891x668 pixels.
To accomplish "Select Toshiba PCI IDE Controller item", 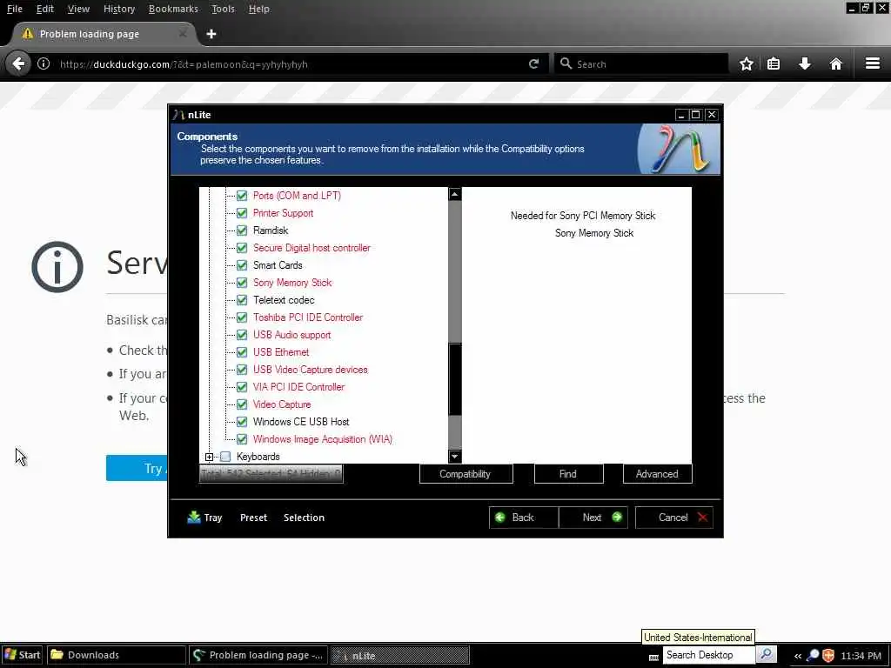I will (x=308, y=317).
